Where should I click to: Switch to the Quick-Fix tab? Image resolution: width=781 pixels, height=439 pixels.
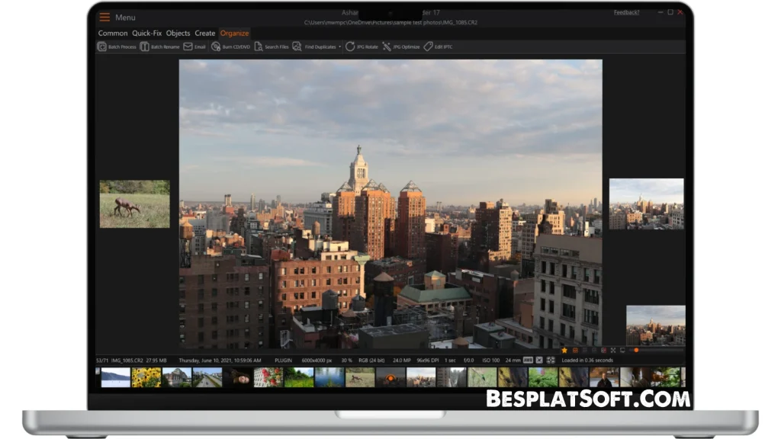(x=146, y=34)
